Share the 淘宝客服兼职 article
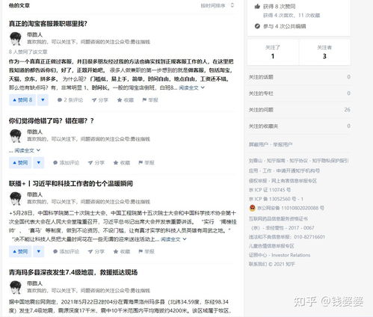The image size is (373, 317). pos(100,100)
